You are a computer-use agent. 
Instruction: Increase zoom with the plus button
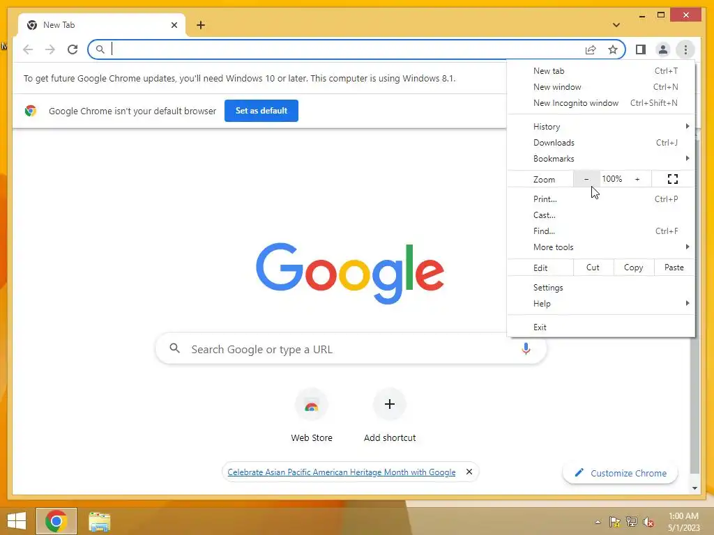[637, 179]
